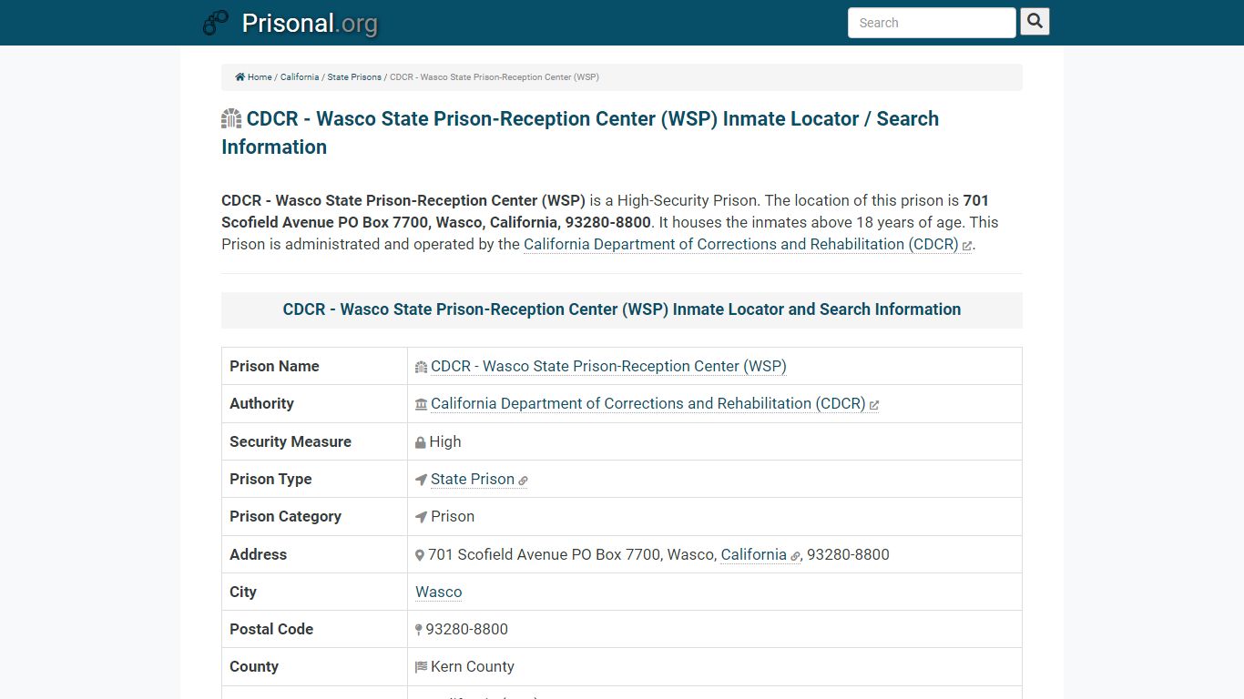Click the 'Authority' row label

(261, 403)
